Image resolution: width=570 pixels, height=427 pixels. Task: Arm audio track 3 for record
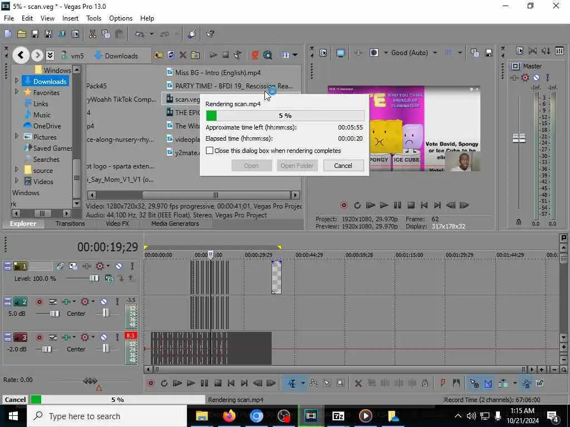40,337
